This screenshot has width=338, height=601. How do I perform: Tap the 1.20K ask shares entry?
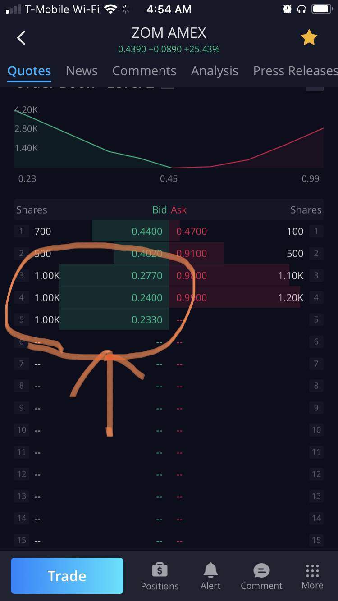[291, 297]
